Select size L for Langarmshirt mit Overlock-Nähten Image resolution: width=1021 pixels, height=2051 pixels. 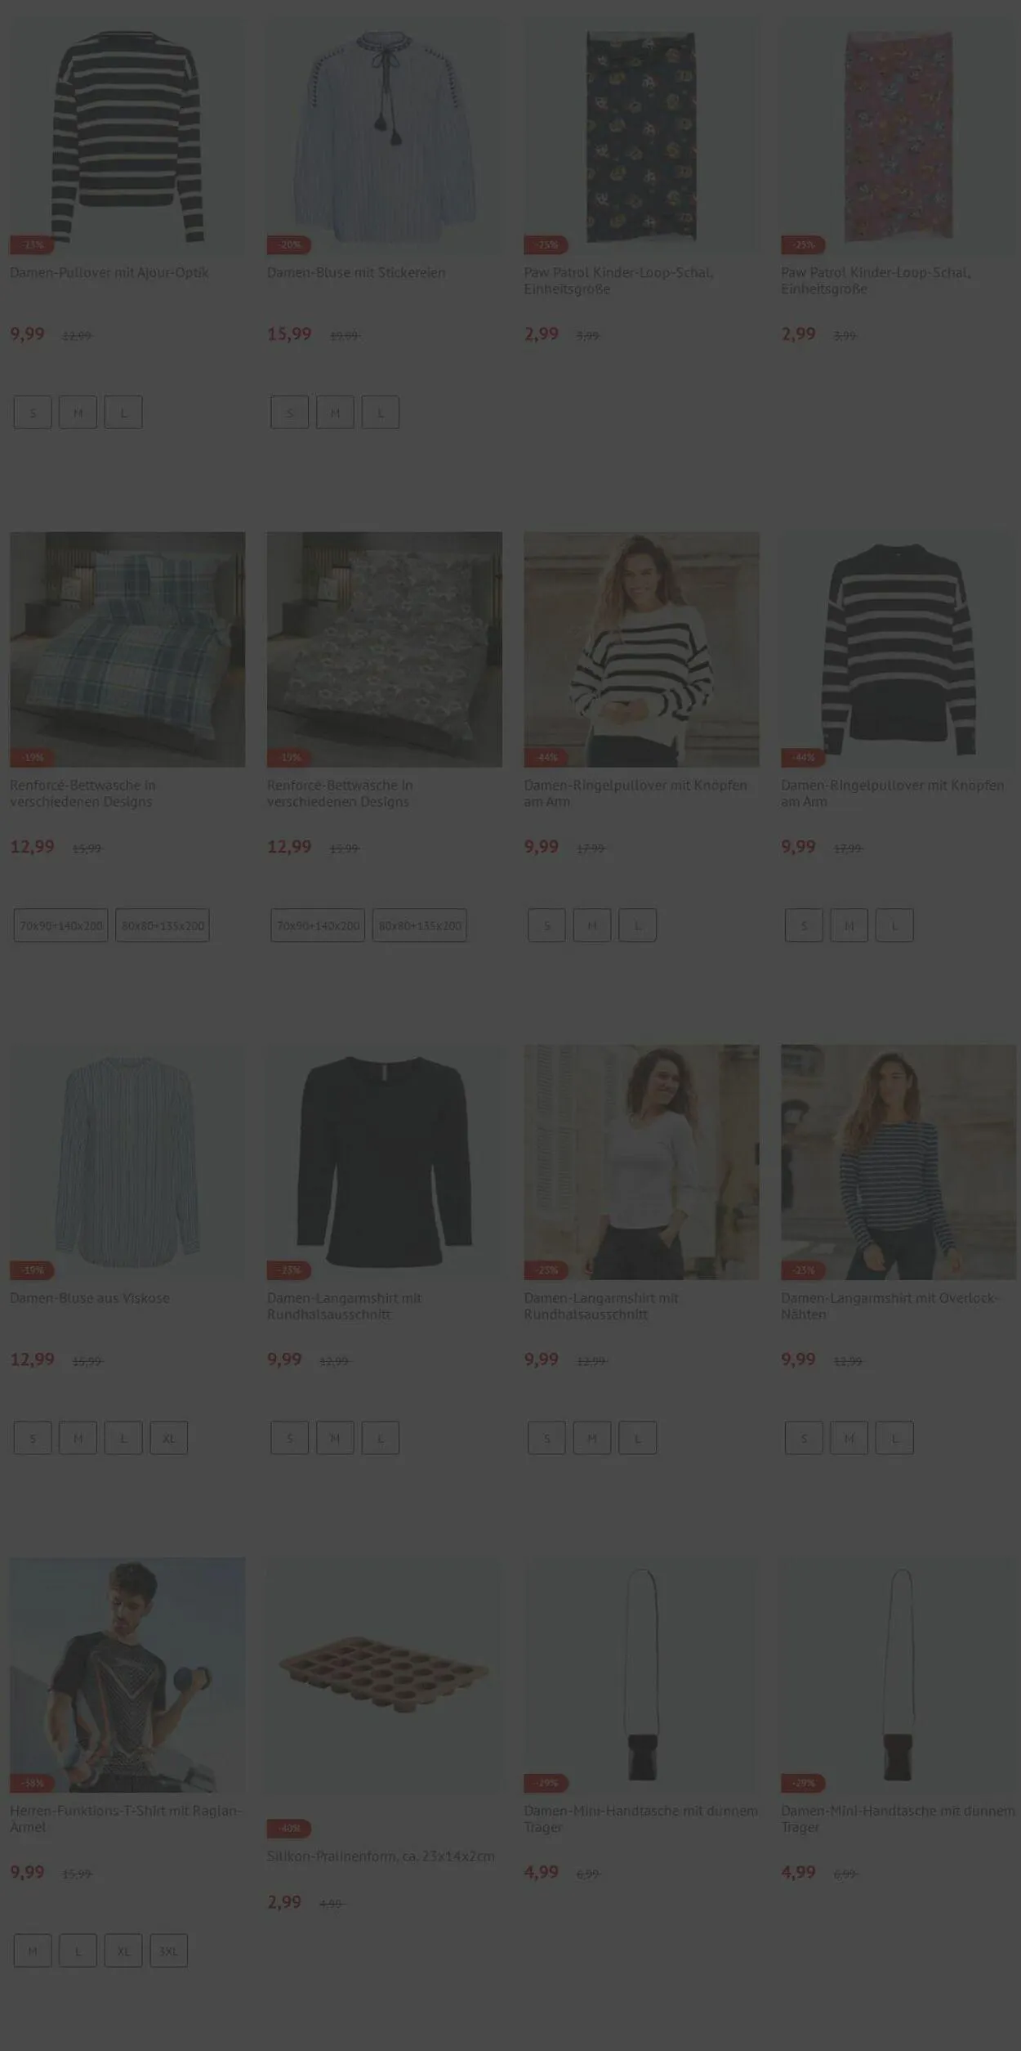point(894,1438)
